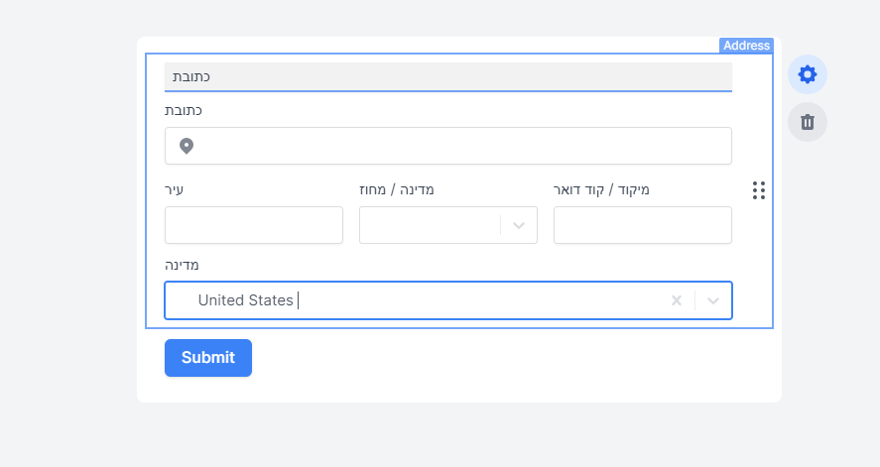Click the six-dot drag handle
The height and width of the screenshot is (467, 880).
(759, 190)
